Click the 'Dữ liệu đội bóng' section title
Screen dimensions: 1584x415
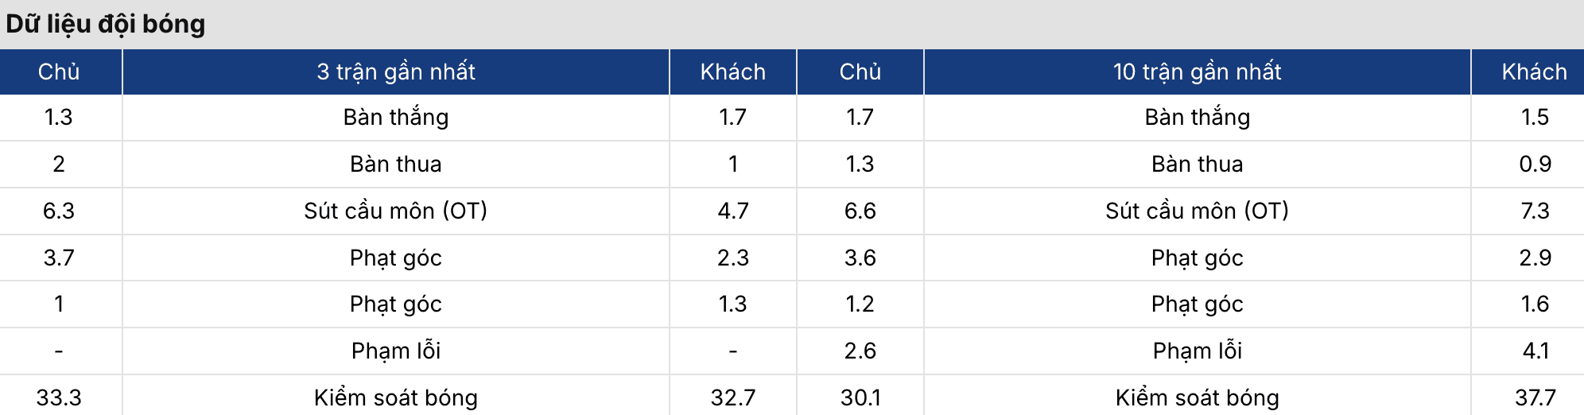point(106,24)
